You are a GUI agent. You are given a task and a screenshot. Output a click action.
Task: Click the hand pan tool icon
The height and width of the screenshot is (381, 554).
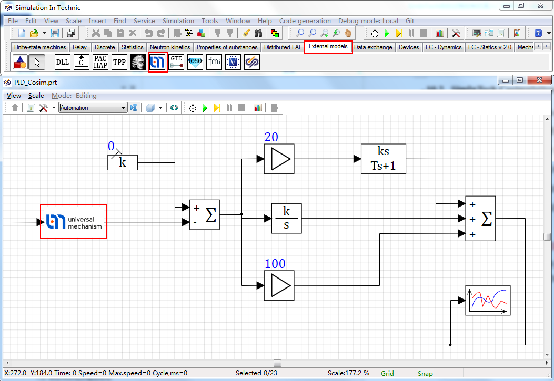pos(348,33)
